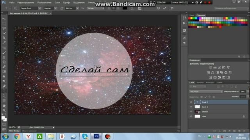This screenshot has height=140, width=250.
Task: Hide the Слой 1 layer
Action: tap(191, 107)
